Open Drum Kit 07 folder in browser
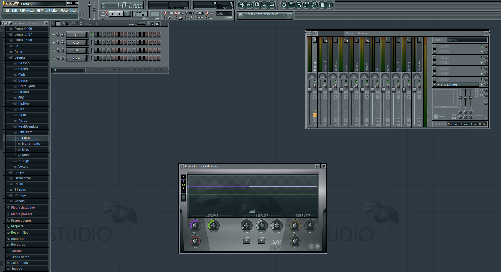This screenshot has height=272, width=501. coord(23,34)
